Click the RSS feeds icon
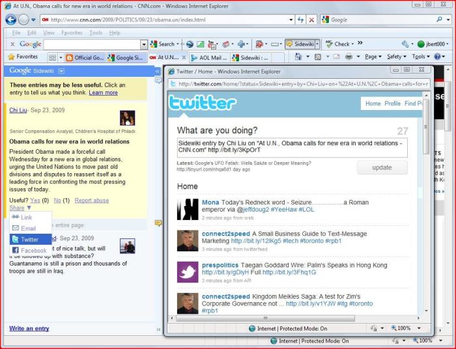456x349 pixels. 318,57
